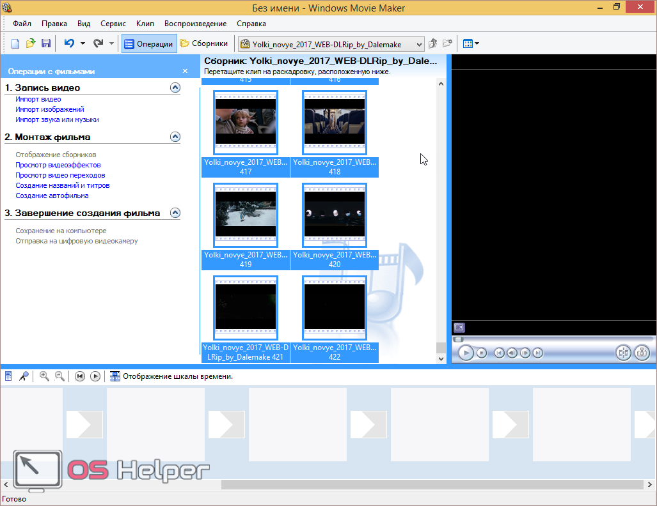Click Создание названий и титров link

pyautogui.click(x=63, y=185)
